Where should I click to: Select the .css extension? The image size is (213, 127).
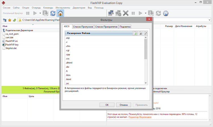click(68, 59)
